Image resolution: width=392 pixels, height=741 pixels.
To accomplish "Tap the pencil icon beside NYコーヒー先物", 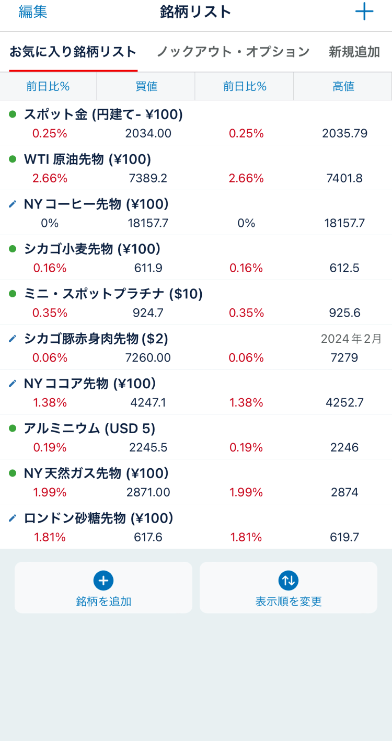I will tap(13, 204).
